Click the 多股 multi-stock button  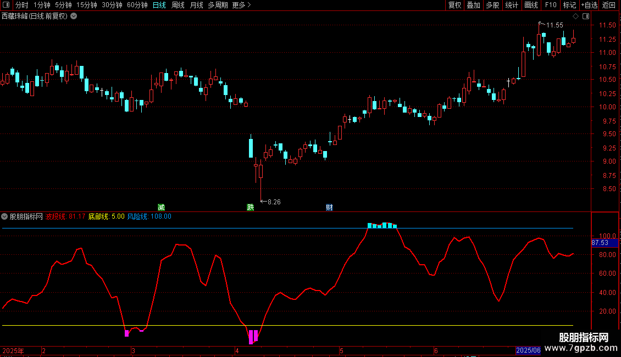coord(492,5)
